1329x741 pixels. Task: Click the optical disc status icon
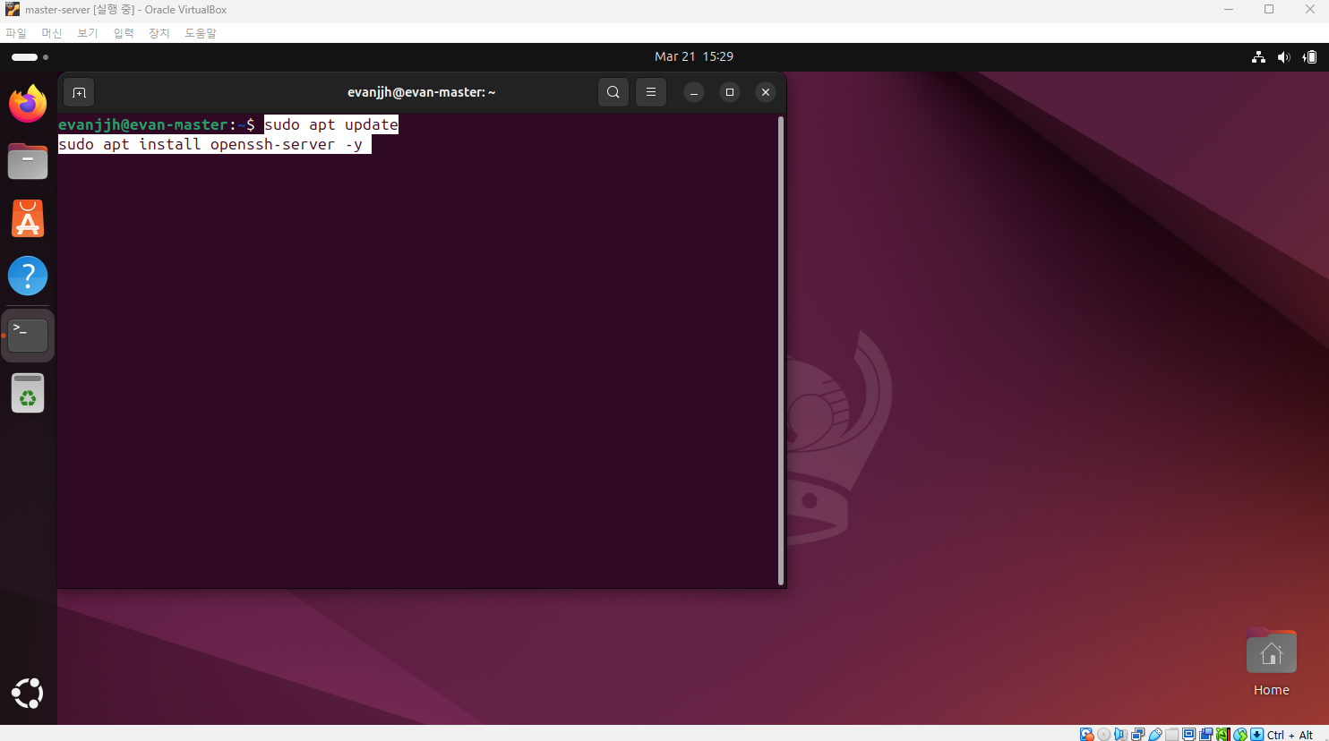click(1104, 735)
